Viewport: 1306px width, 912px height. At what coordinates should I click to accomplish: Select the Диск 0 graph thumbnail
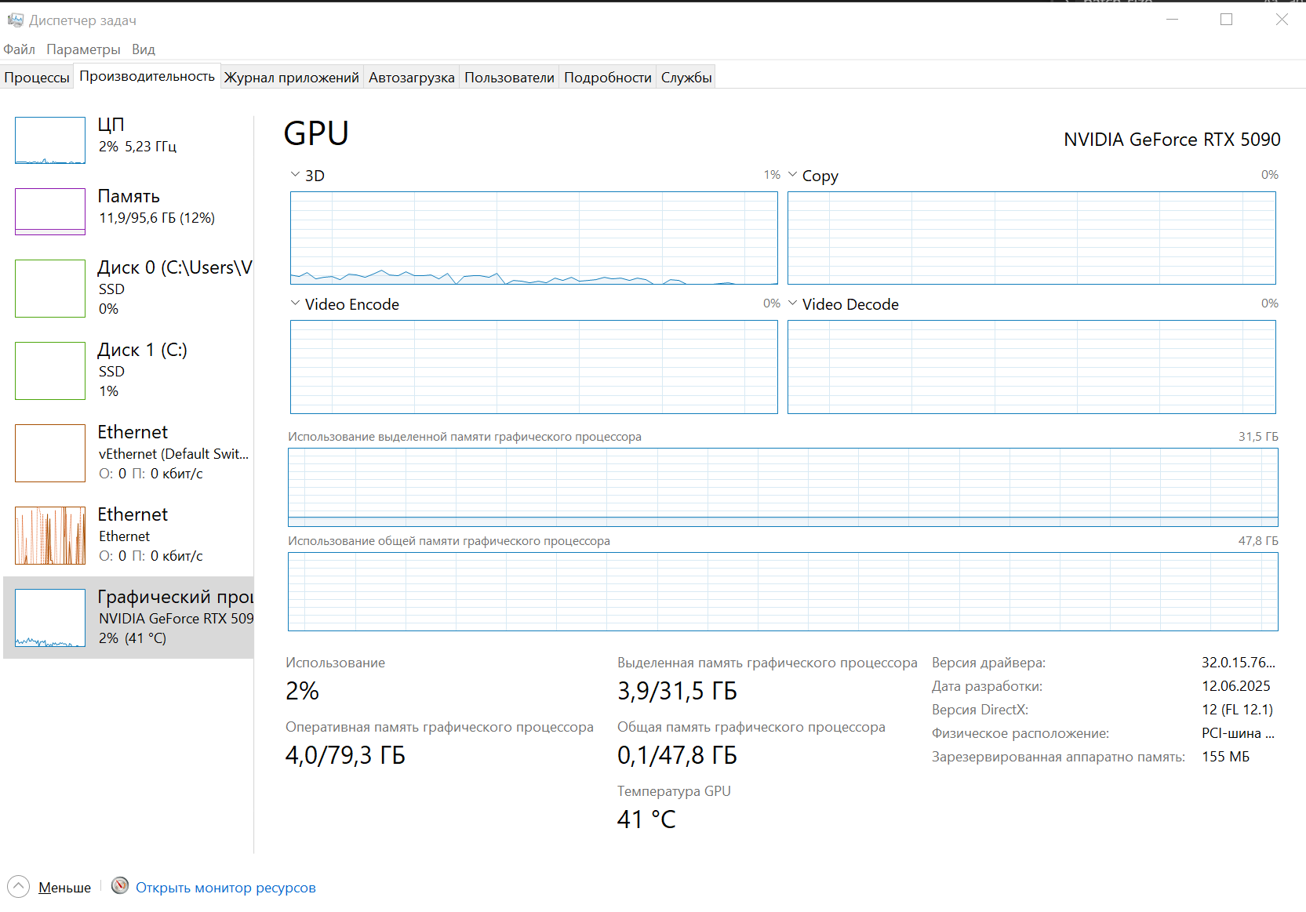point(50,289)
